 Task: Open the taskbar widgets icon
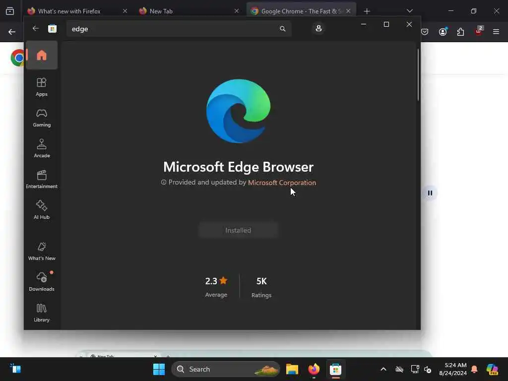pyautogui.click(x=15, y=369)
